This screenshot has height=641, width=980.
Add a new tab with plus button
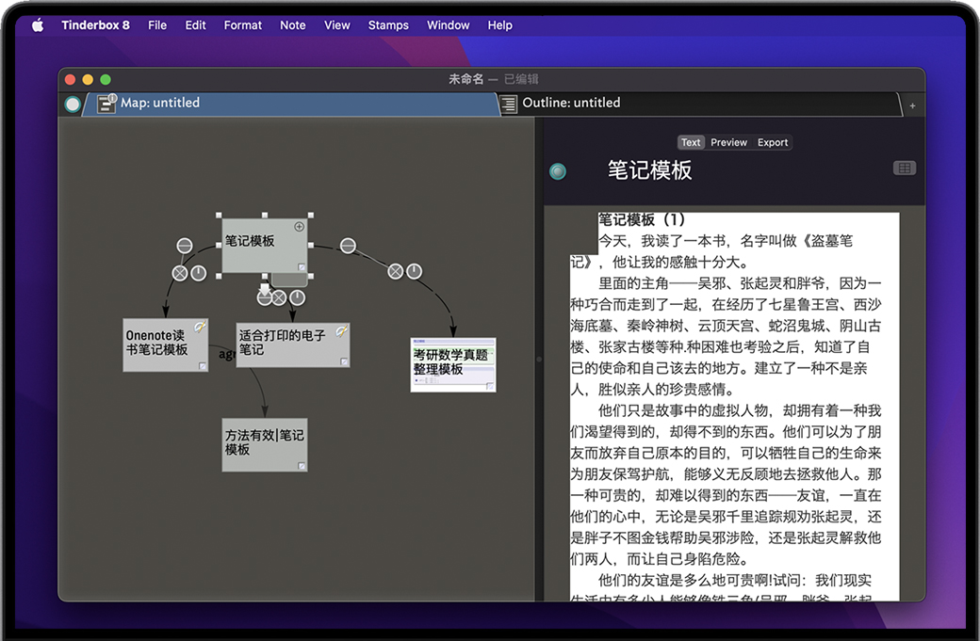912,105
